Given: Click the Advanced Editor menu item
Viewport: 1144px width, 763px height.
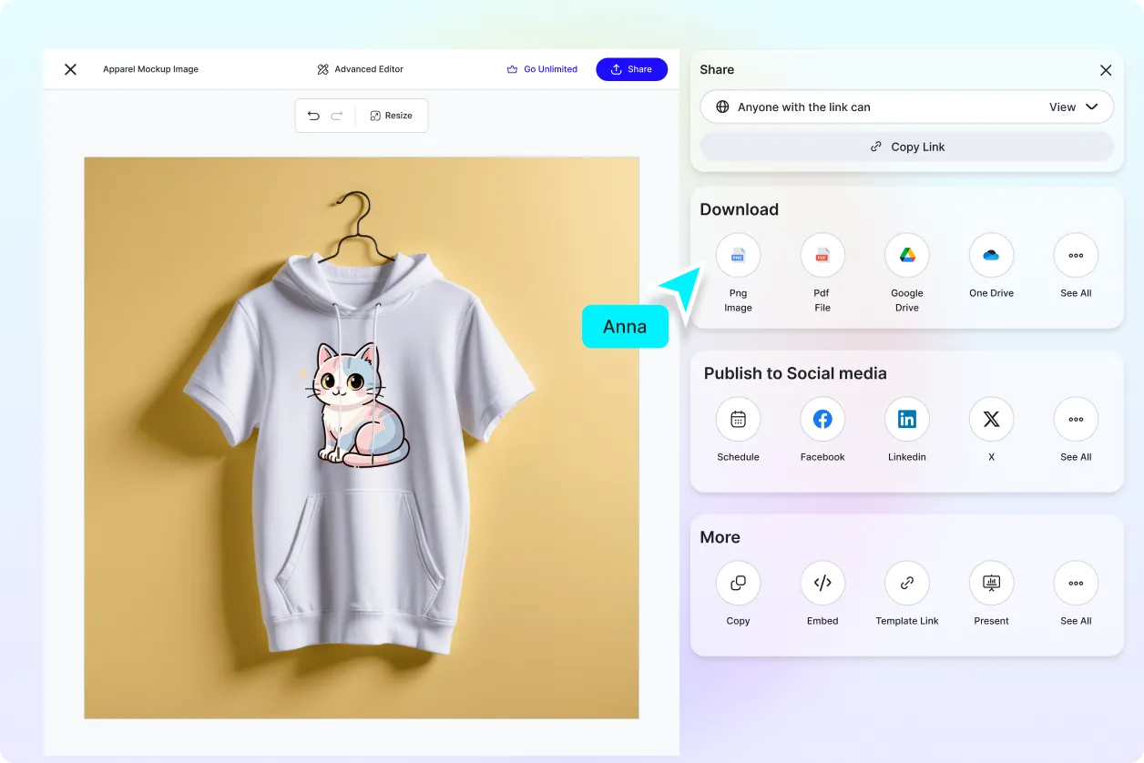Looking at the screenshot, I should (x=360, y=68).
